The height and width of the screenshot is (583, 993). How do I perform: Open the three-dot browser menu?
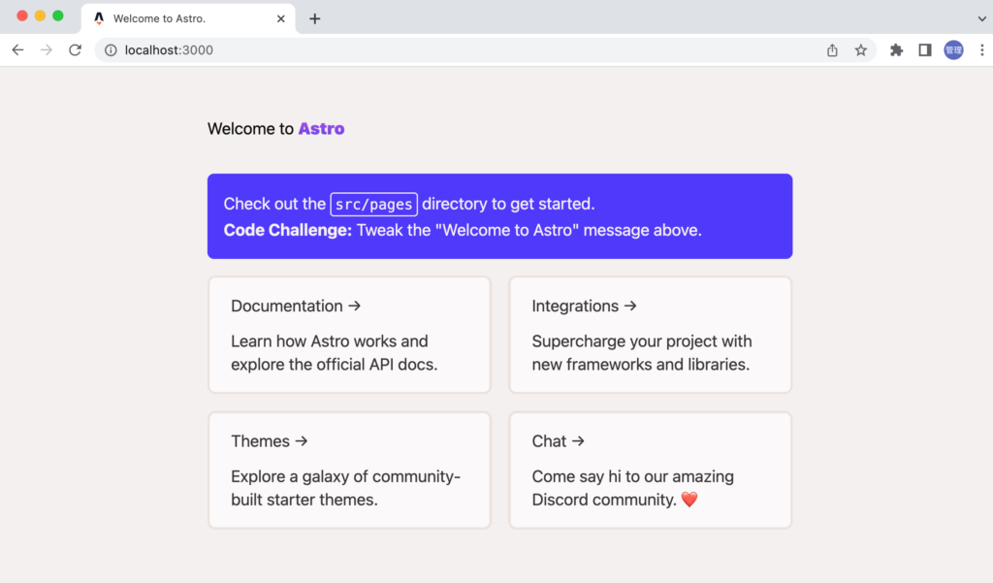pyautogui.click(x=982, y=49)
